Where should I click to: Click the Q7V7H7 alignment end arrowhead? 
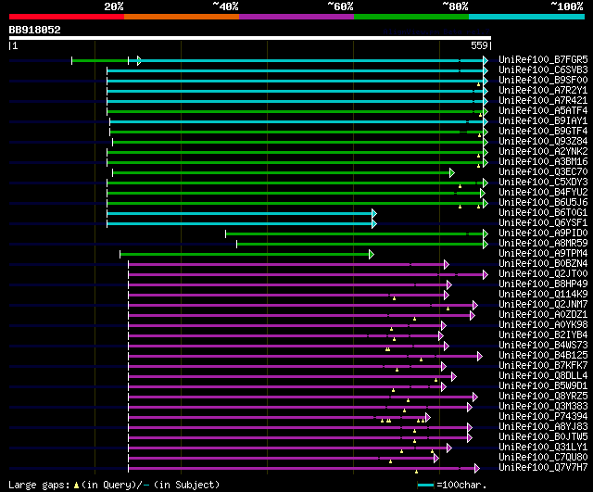coord(477,469)
